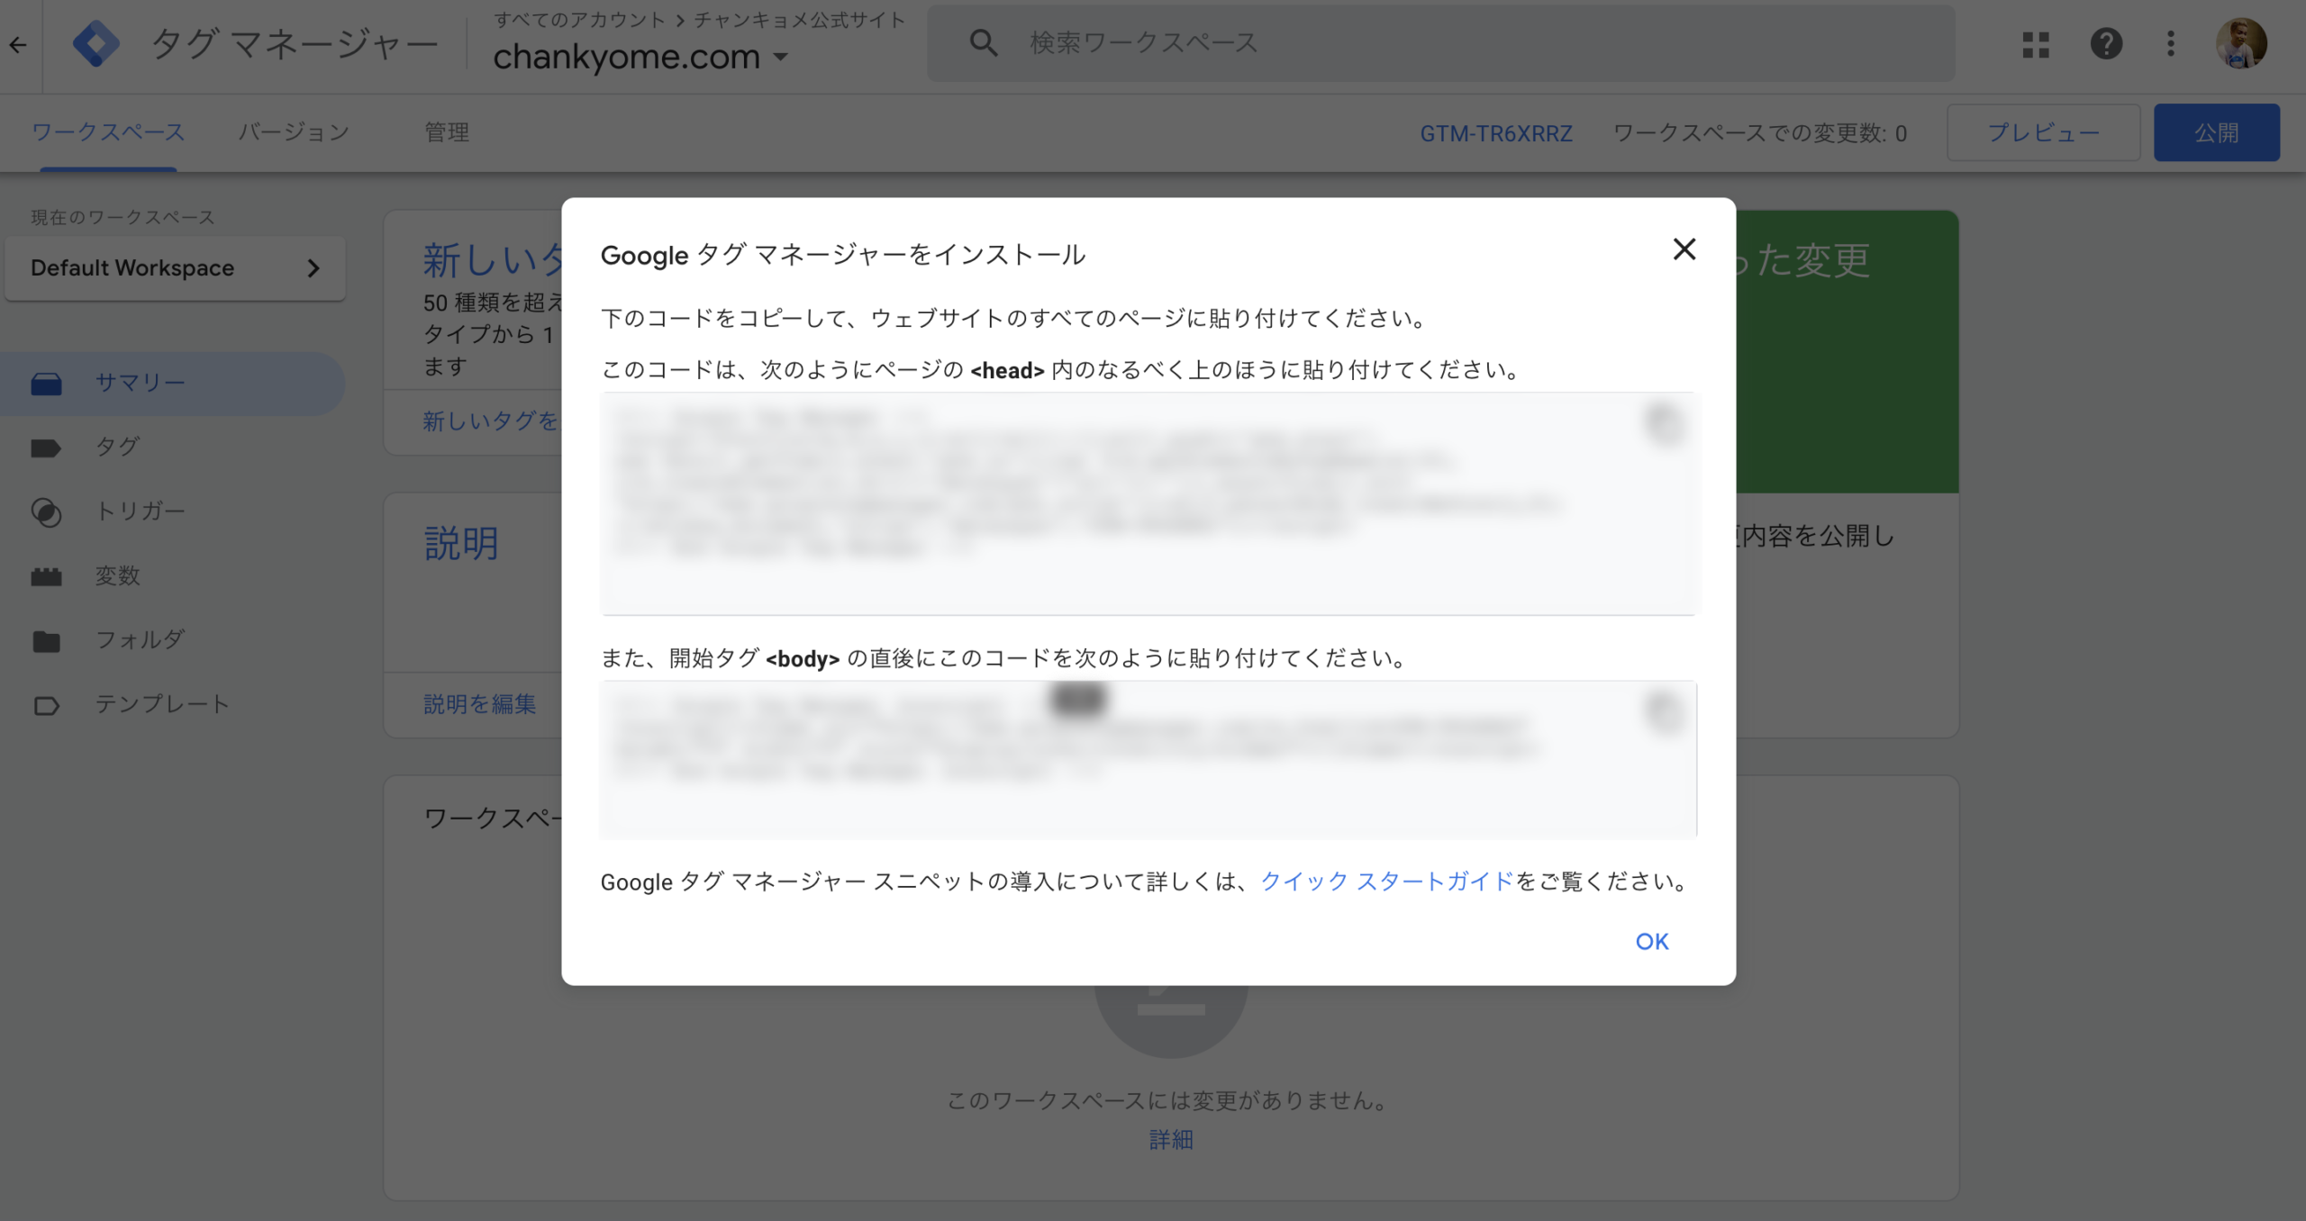Open the three-dot more options menu
Screen dimensions: 2306x1221
(2170, 44)
